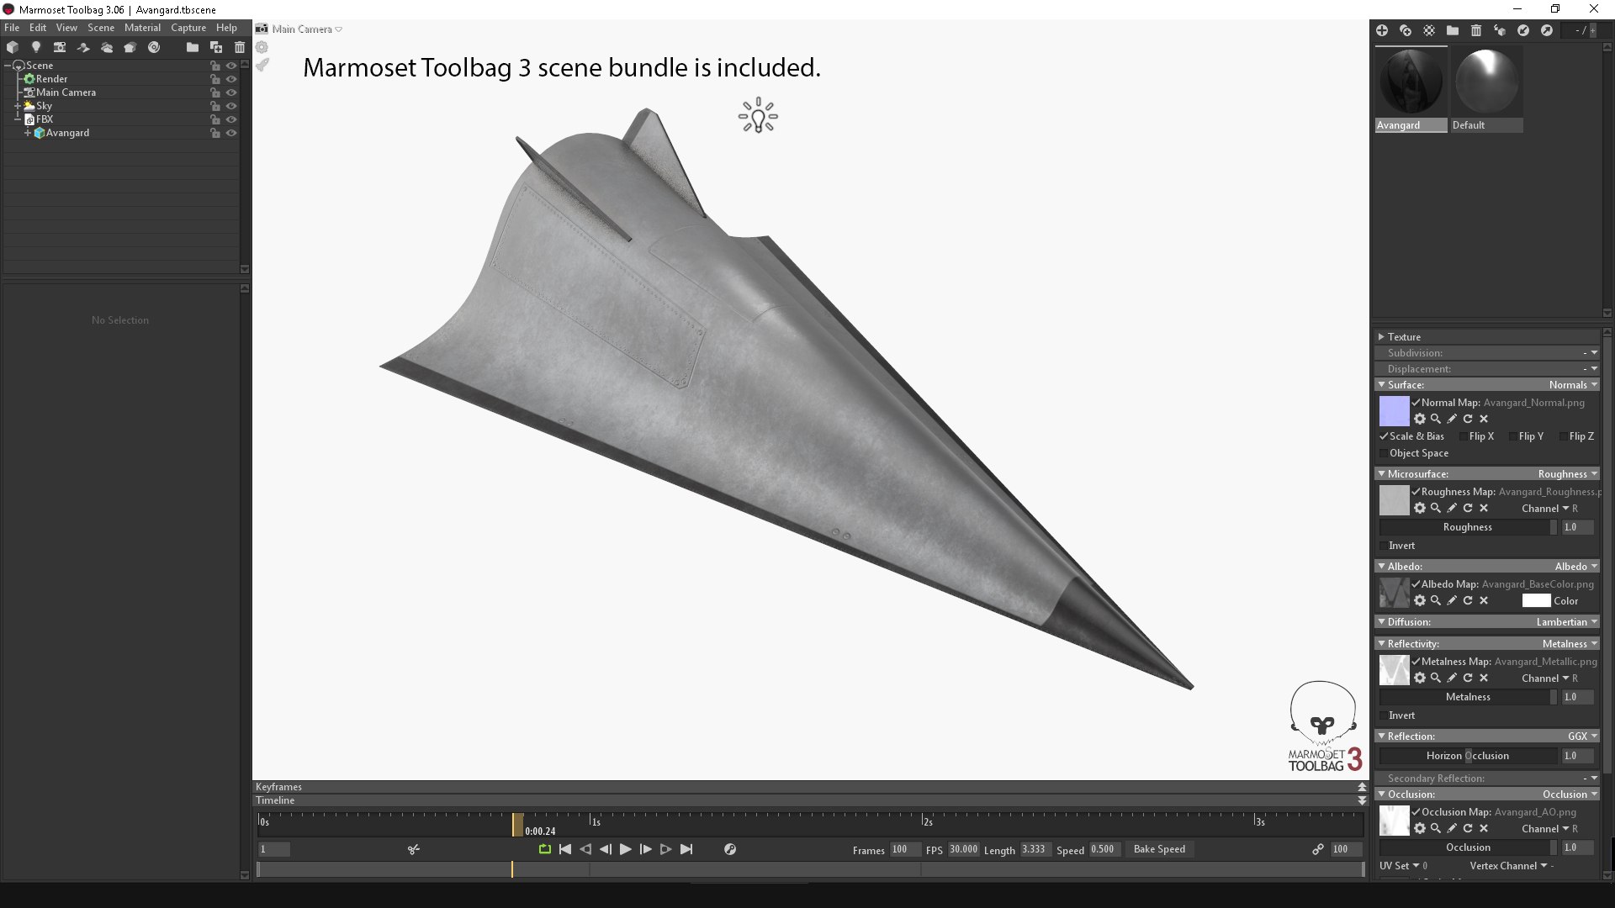Click the Bake Speed button
This screenshot has width=1615, height=908.
click(1159, 849)
